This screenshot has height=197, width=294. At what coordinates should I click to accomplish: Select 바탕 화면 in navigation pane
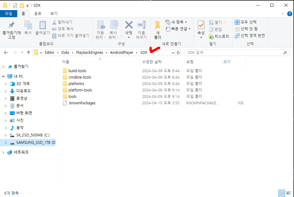[x=24, y=113]
